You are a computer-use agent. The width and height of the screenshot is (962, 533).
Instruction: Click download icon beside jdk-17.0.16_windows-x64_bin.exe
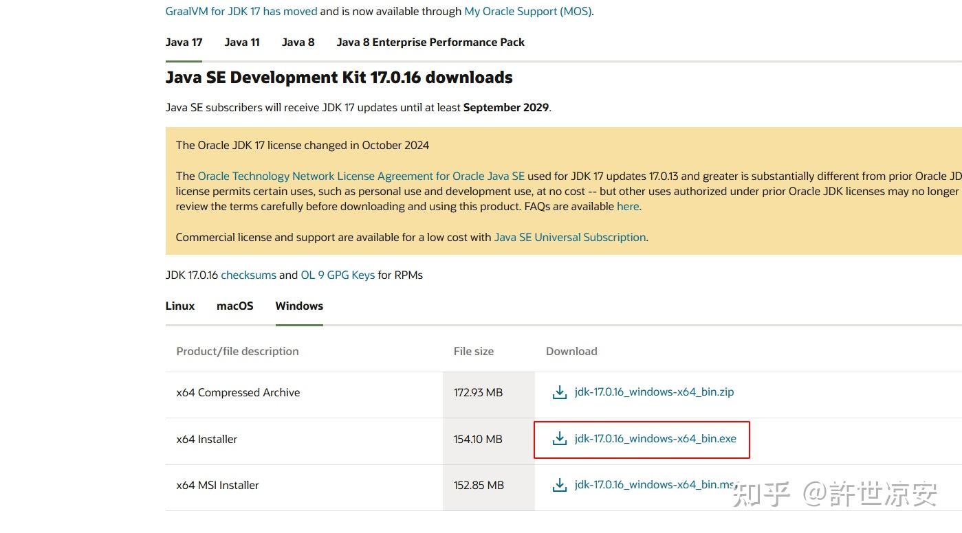click(560, 438)
